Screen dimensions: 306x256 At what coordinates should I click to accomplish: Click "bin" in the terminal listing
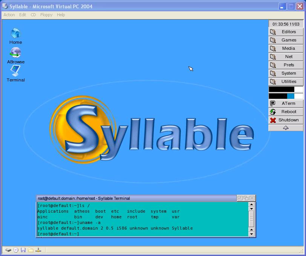click(x=78, y=217)
